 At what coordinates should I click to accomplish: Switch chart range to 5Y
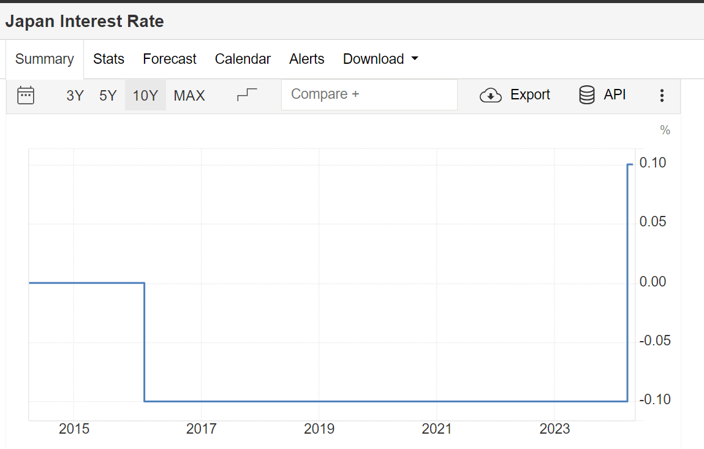click(x=107, y=95)
